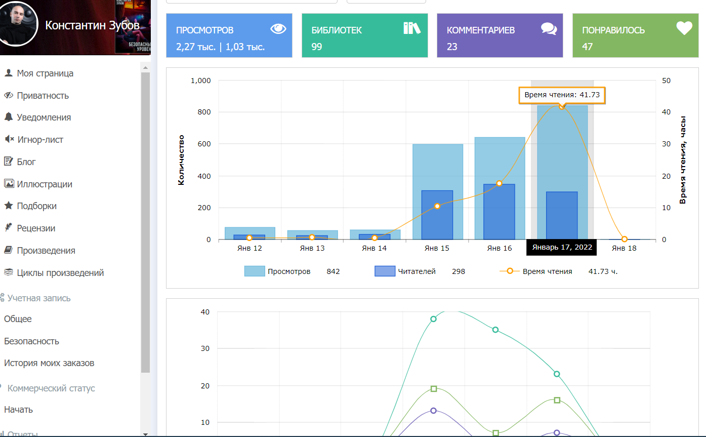Image resolution: width=706 pixels, height=437 pixels.
Task: Click sidebar scrollbar down arrow
Action: pyautogui.click(x=145, y=433)
